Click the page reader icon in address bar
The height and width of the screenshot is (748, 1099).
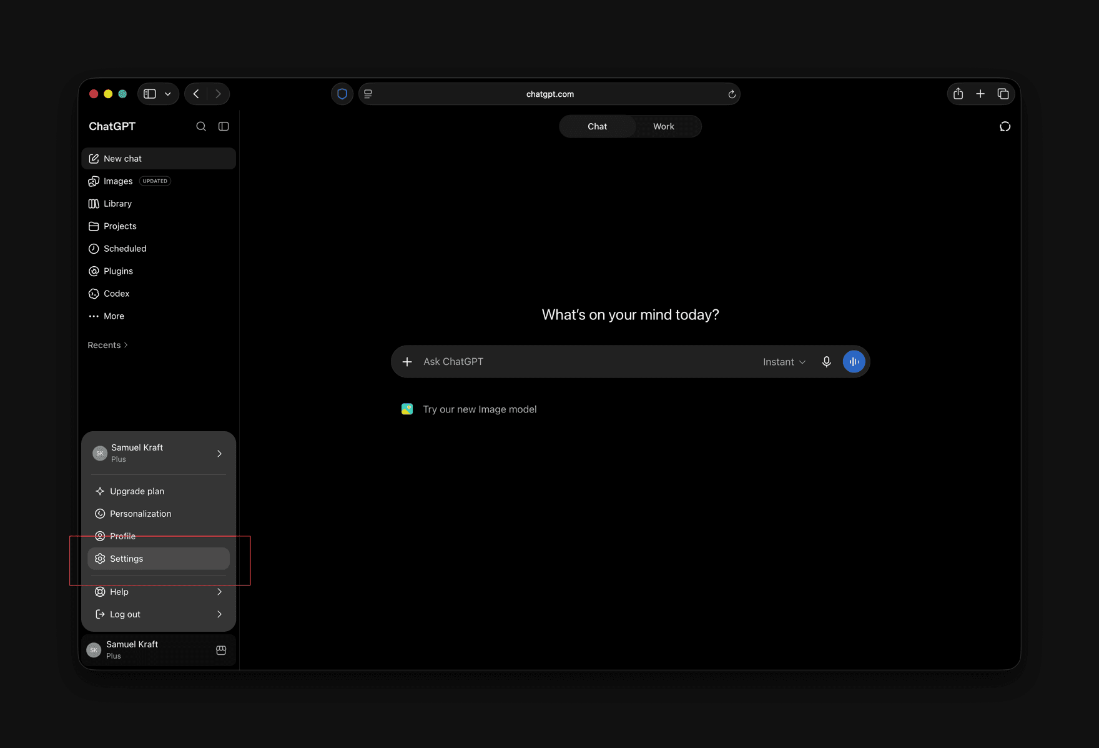pos(368,94)
